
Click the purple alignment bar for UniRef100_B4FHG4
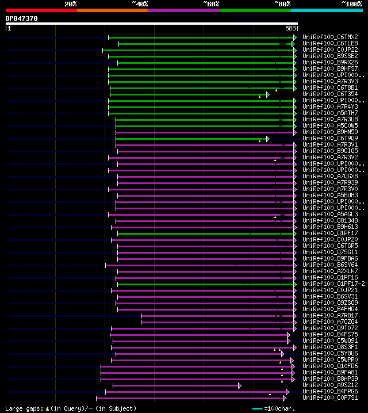click(207, 309)
